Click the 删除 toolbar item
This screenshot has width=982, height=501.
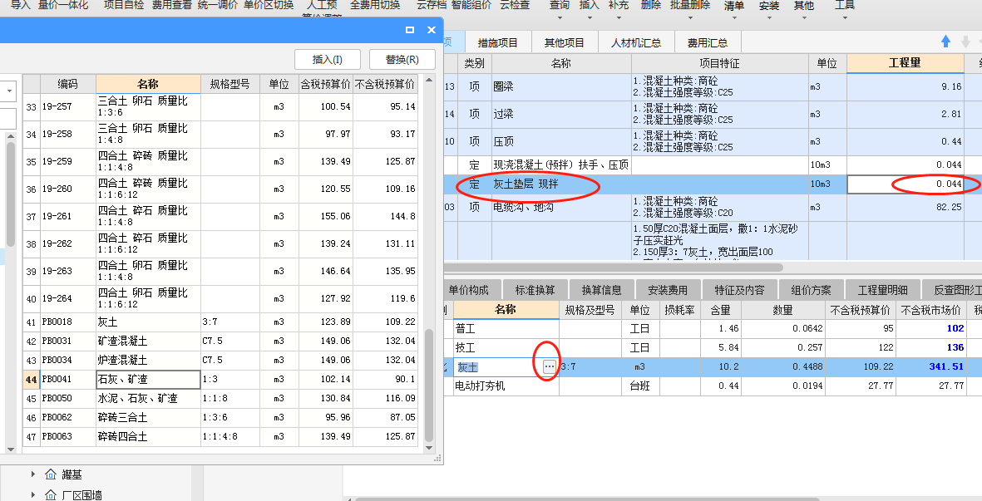coord(651,6)
